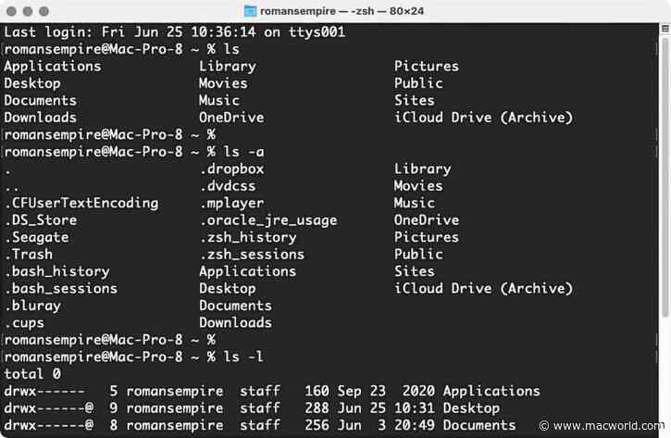The image size is (671, 438).
Task: Click 'Desktop' in the 'Jun 25 10:31' row
Action: [x=471, y=408]
